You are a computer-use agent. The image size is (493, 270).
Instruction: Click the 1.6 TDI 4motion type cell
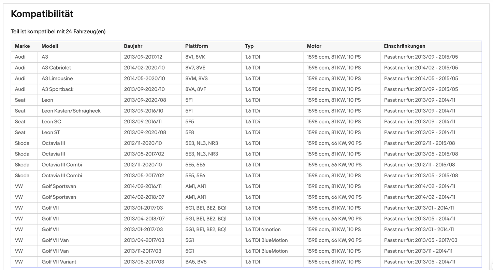(x=272, y=229)
